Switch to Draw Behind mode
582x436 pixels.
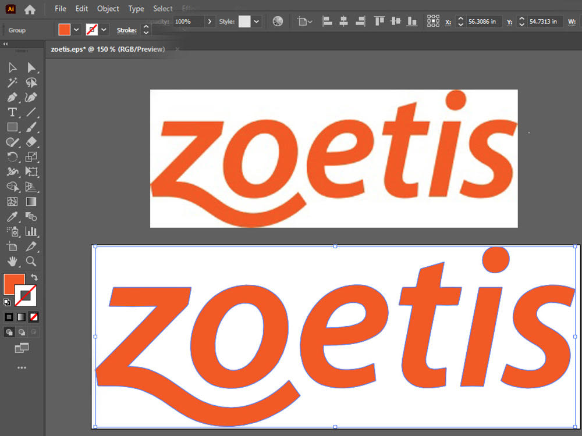point(22,332)
